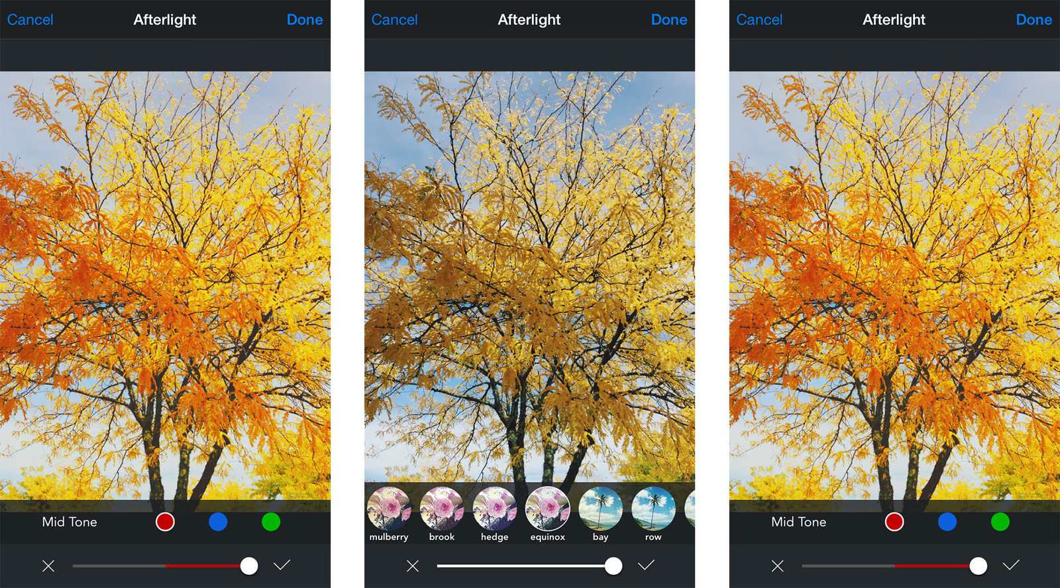Confirm edit with checkmark in right screen
The height and width of the screenshot is (588, 1060).
(1011, 565)
